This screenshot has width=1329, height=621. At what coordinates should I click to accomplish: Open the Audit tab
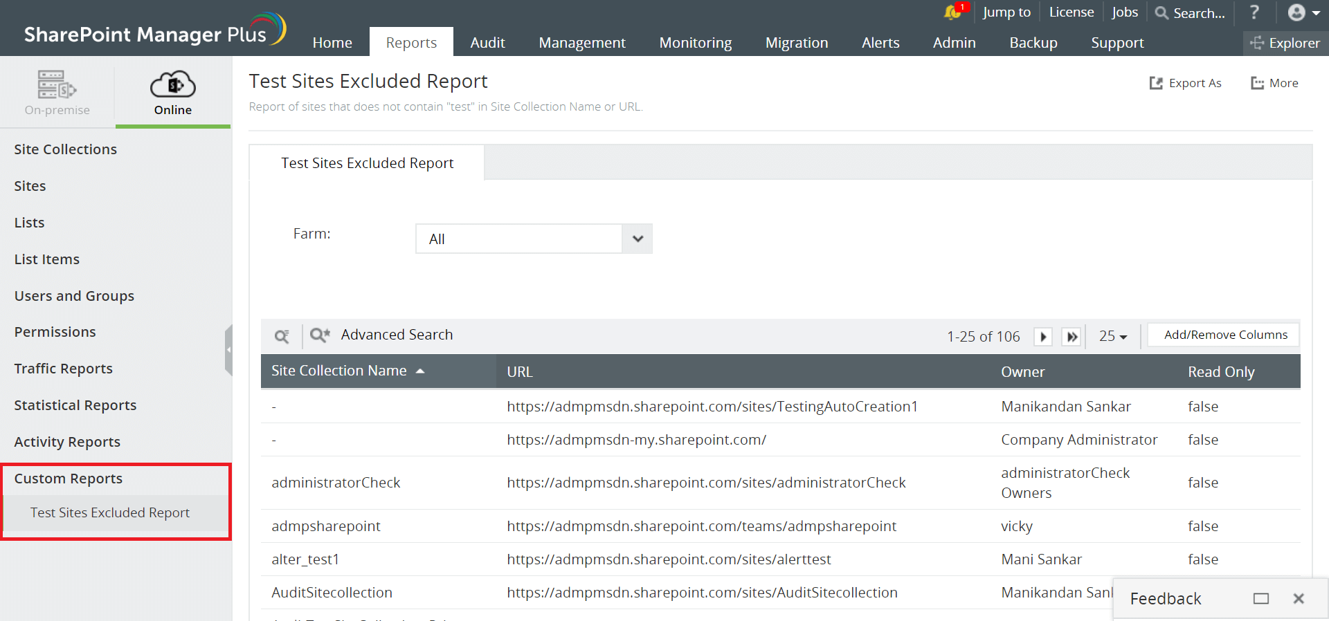point(487,43)
